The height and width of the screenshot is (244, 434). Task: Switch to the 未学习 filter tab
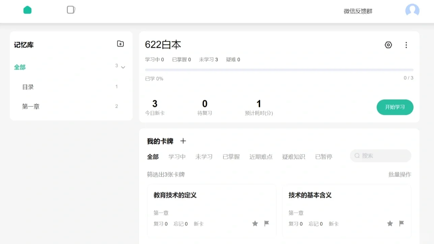coord(204,157)
